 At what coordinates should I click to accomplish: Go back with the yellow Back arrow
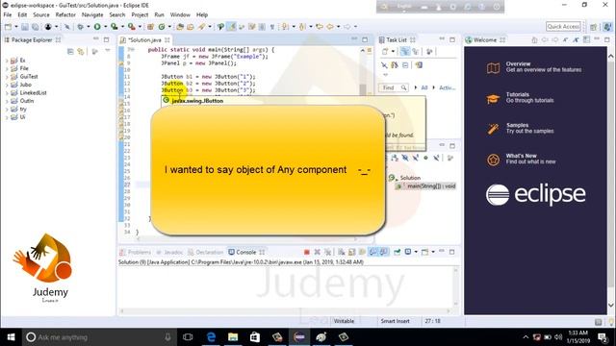point(329,27)
